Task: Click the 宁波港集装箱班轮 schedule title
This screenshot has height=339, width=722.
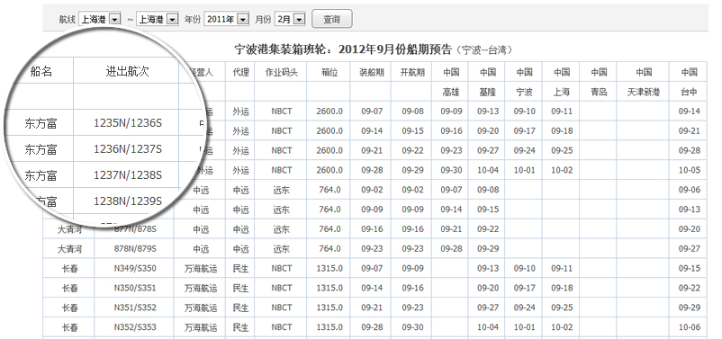Action: coord(374,49)
